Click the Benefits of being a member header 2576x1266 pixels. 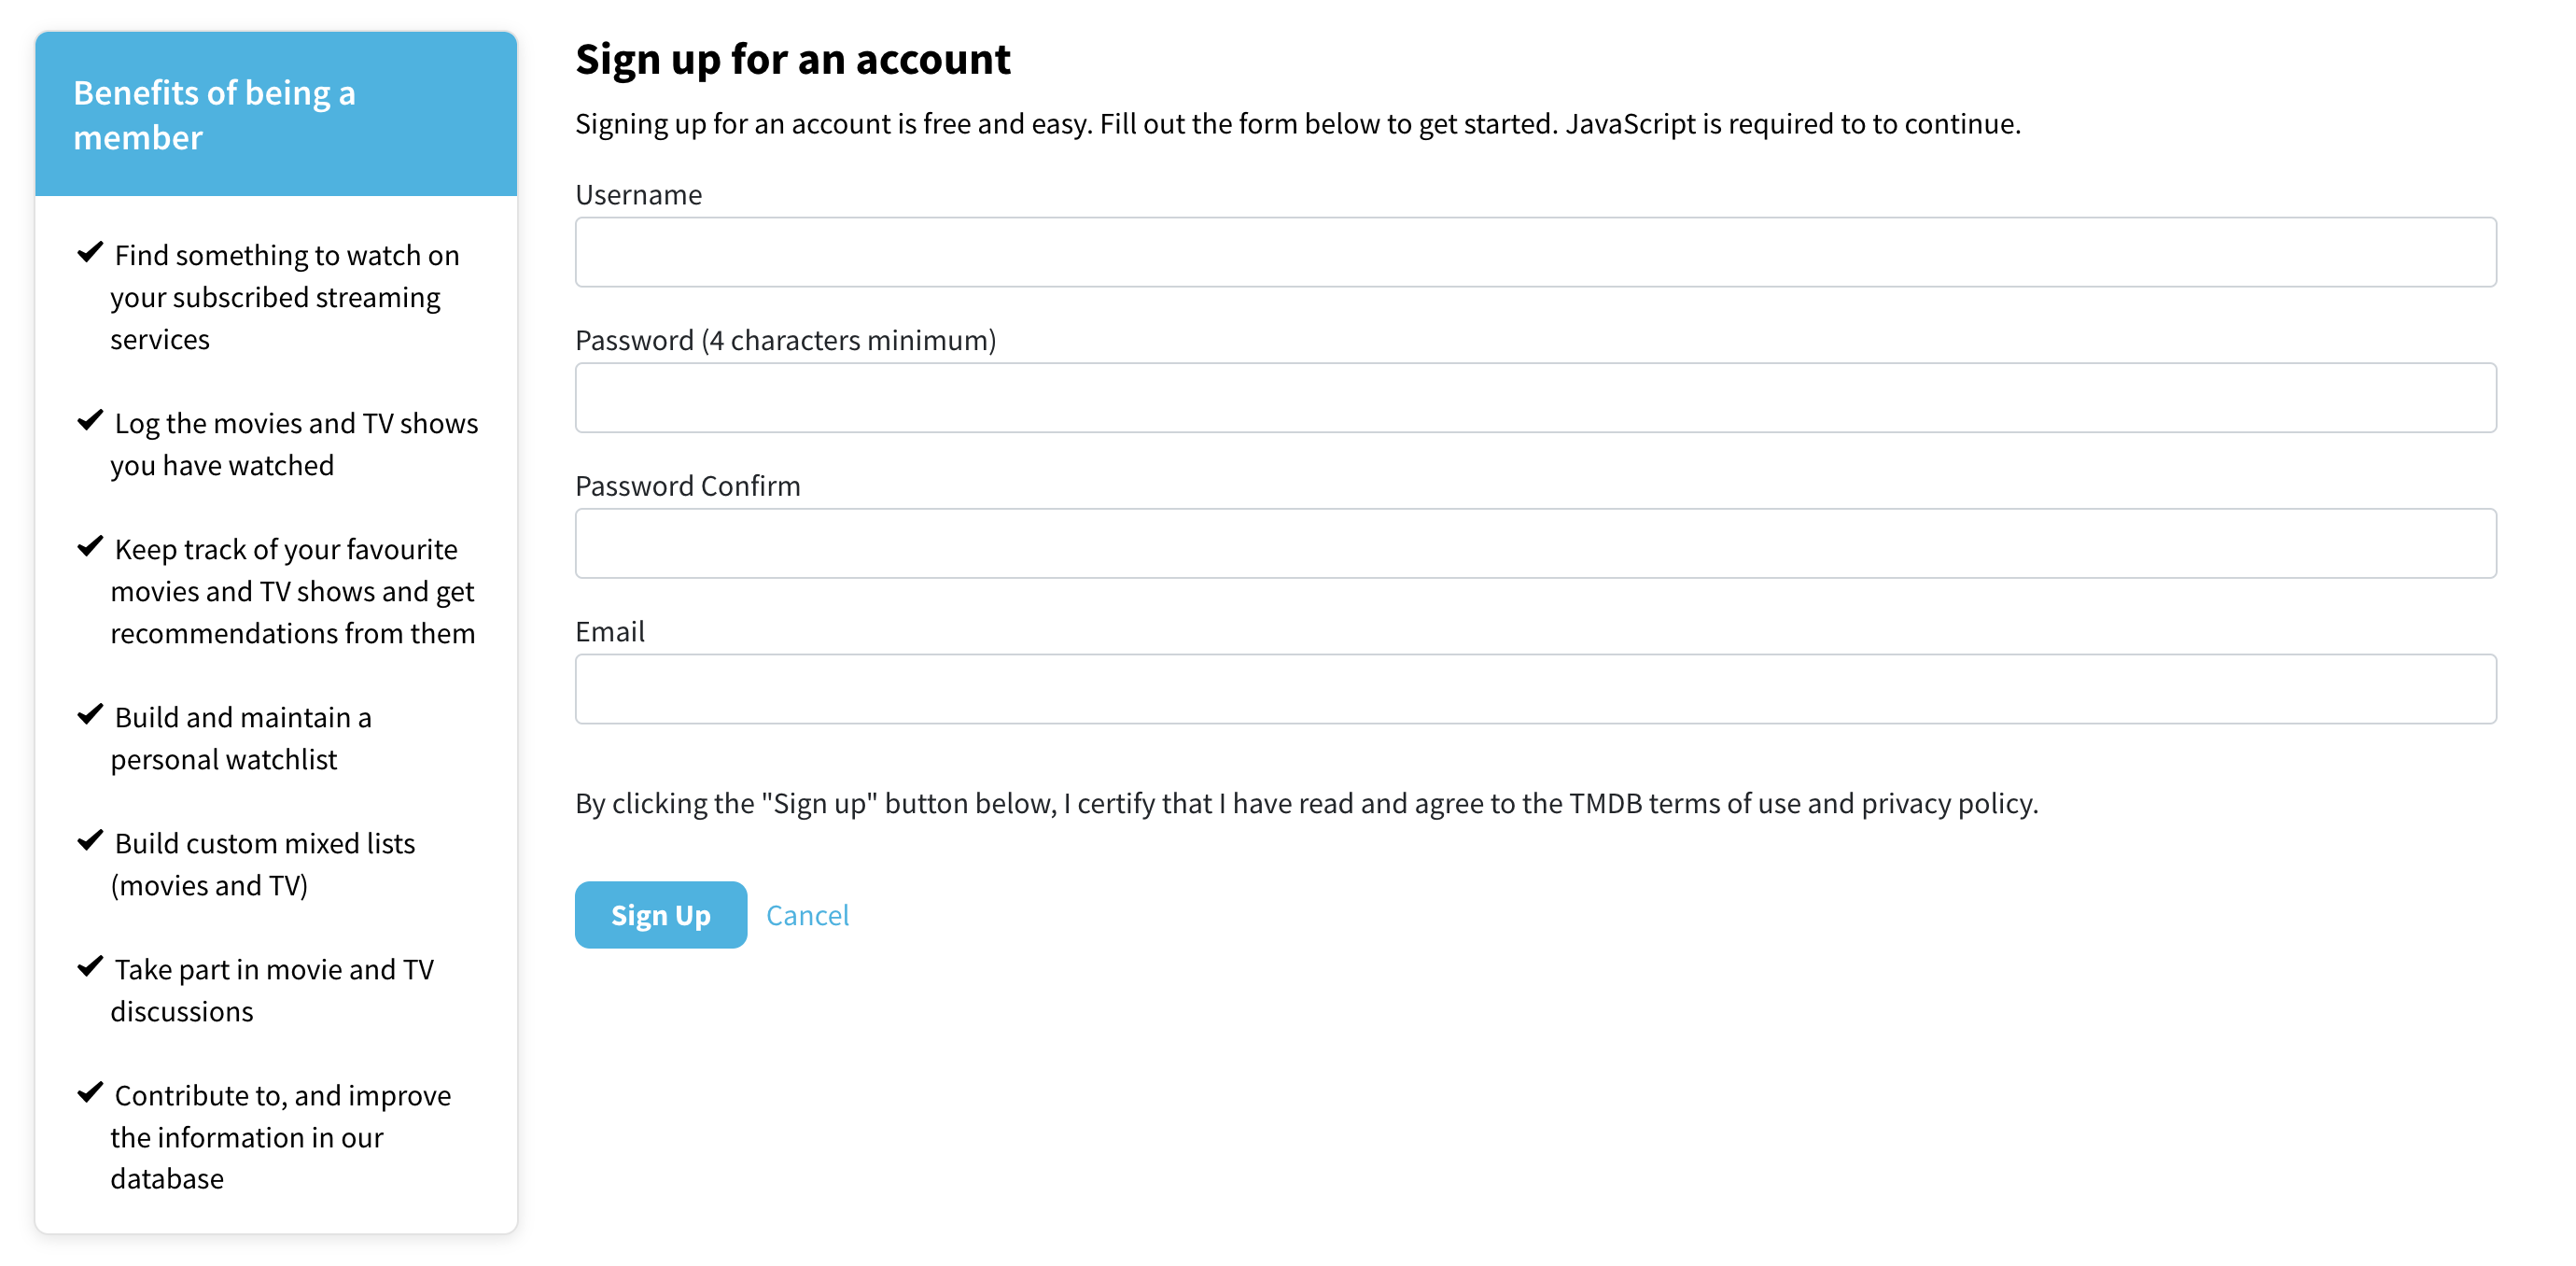(214, 114)
